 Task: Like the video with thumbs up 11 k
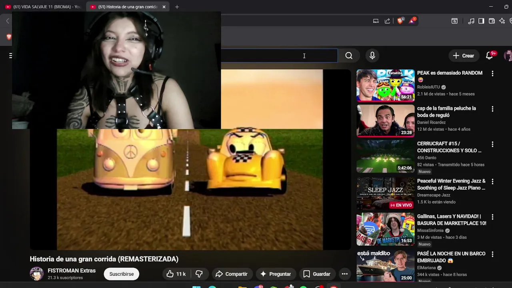tap(176, 274)
